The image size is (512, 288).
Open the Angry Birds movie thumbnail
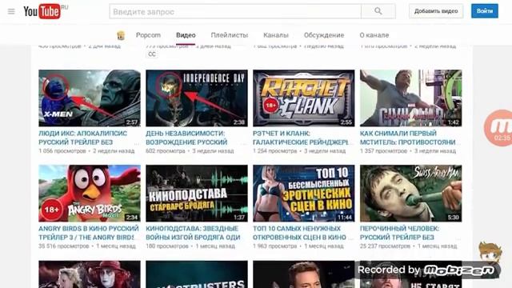[90, 194]
